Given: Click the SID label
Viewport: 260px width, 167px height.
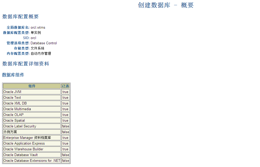Looking at the screenshot, I should 26,38.
